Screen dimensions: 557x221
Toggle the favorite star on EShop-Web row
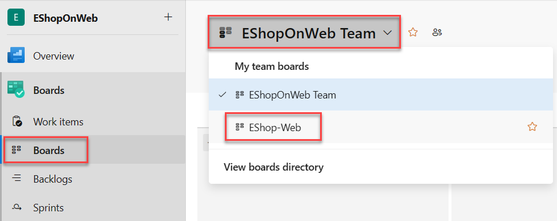point(532,127)
